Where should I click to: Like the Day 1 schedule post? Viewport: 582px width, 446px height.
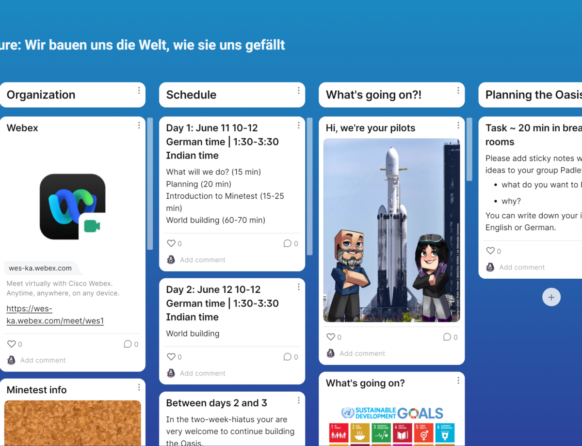(x=171, y=244)
